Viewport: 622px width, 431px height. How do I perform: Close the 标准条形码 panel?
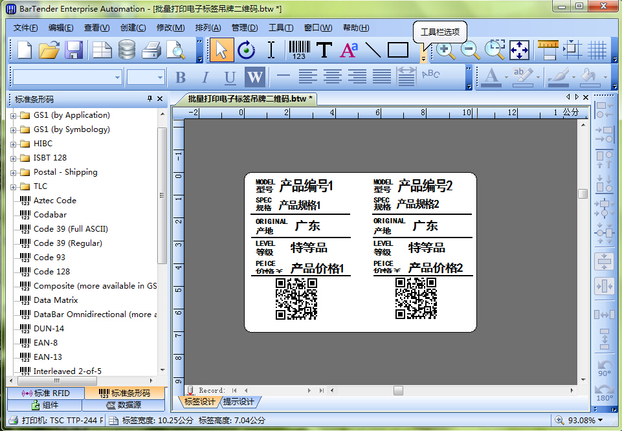(x=160, y=99)
